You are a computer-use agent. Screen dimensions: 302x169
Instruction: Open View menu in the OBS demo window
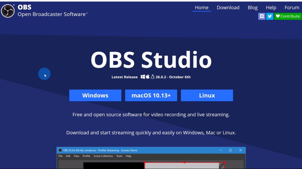click(76, 156)
